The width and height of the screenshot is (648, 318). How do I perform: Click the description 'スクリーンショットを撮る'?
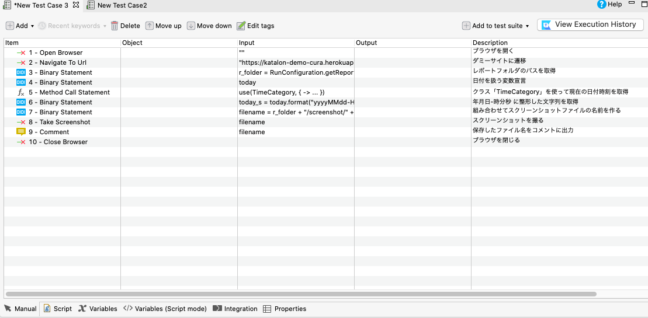click(508, 120)
